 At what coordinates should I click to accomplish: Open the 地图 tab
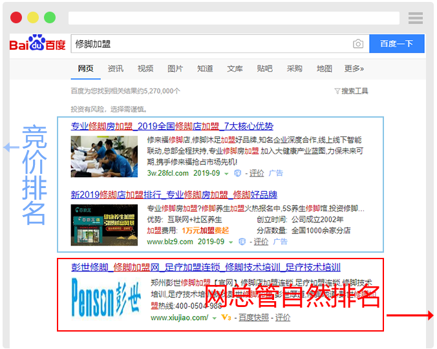(x=324, y=69)
